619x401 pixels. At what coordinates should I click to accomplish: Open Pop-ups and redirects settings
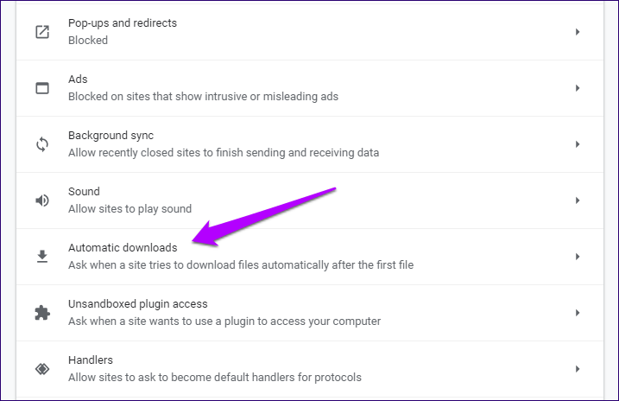310,32
